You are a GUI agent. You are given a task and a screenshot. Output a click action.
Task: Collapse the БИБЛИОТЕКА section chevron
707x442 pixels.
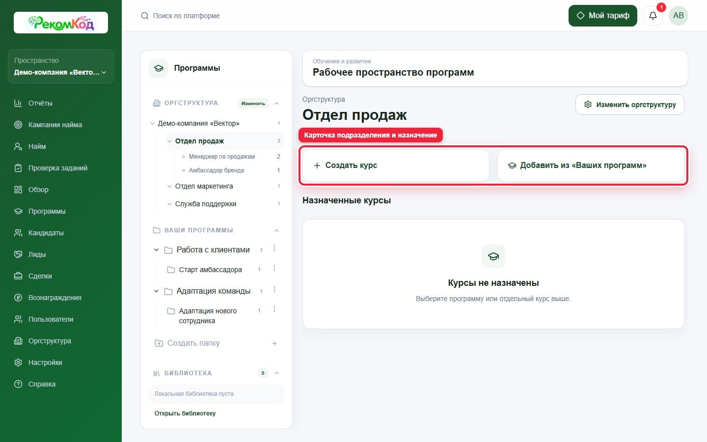[x=276, y=373]
